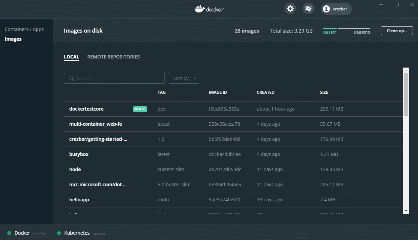Click the vertical scrollbar thumb
Screen dimensions: 418x240
(406, 95)
